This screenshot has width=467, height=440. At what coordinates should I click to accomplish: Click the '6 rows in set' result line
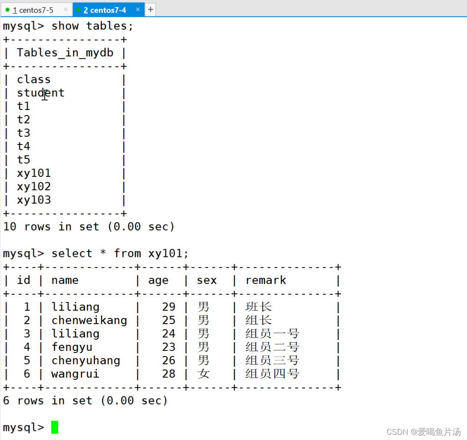click(x=85, y=401)
